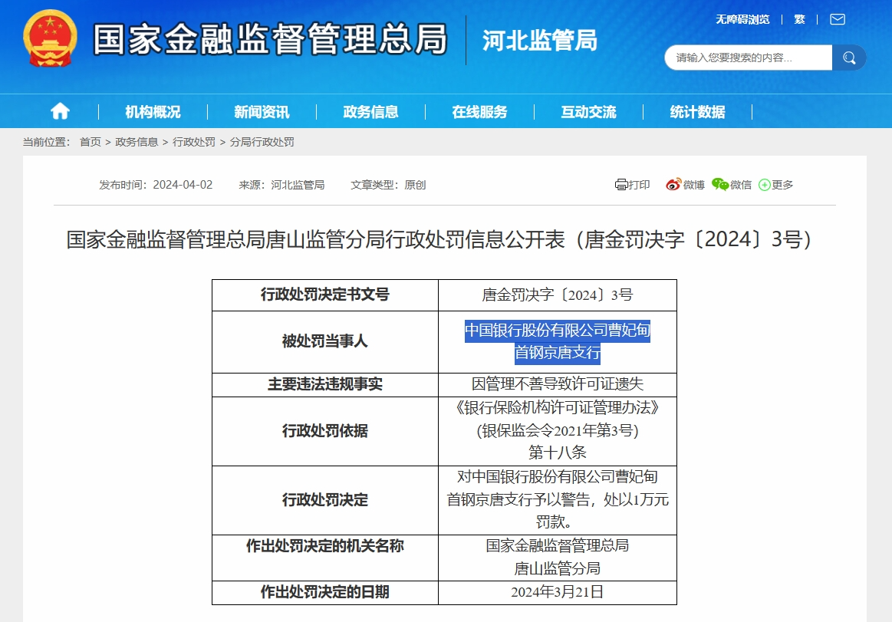Open the green plus 更多 icon
892x622 pixels.
765,185
